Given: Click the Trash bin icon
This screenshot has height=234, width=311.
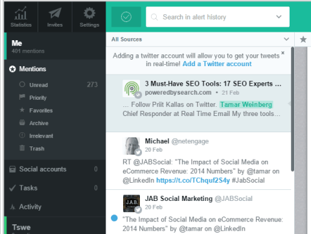Looking at the screenshot, I should pos(22,148).
